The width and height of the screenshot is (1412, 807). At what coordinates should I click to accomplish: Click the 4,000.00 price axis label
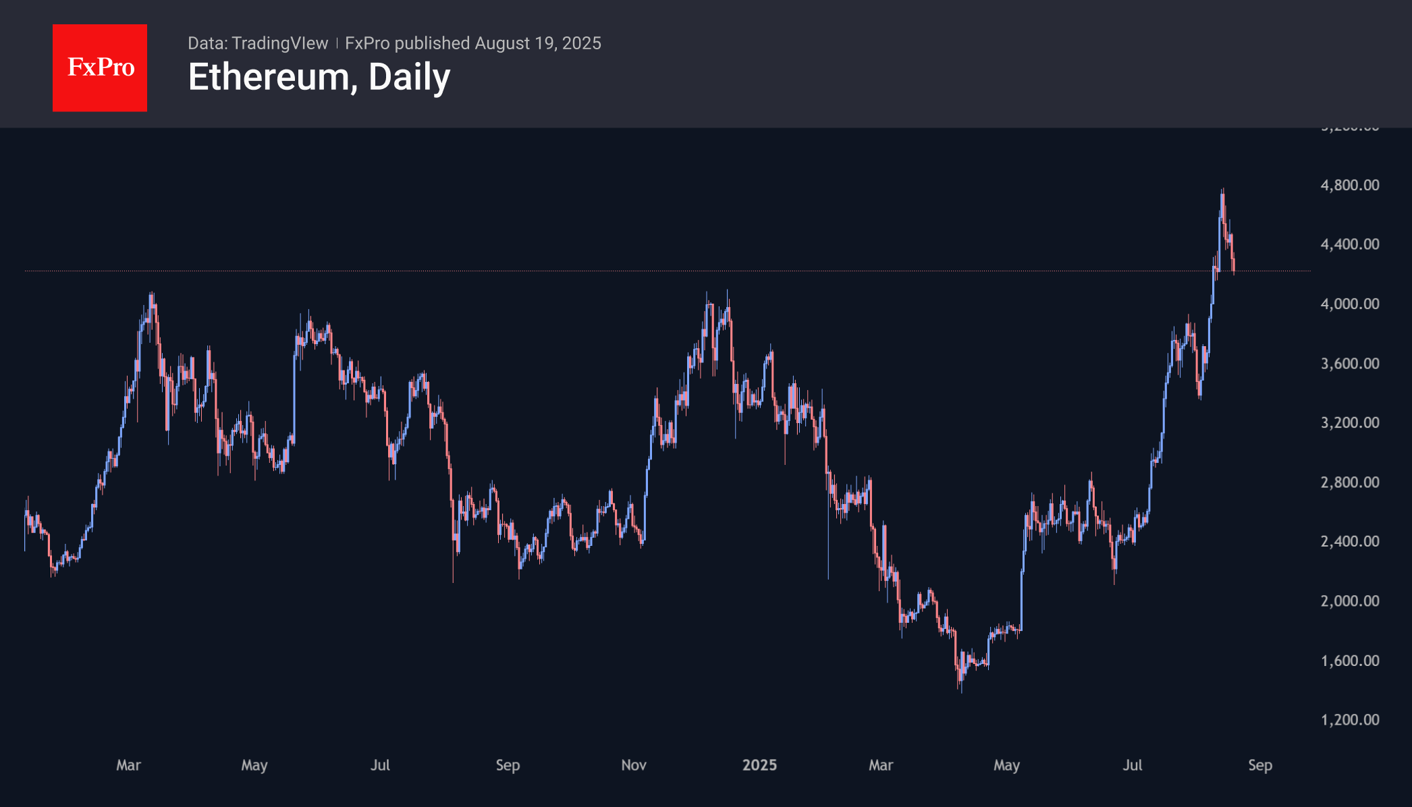click(1349, 304)
